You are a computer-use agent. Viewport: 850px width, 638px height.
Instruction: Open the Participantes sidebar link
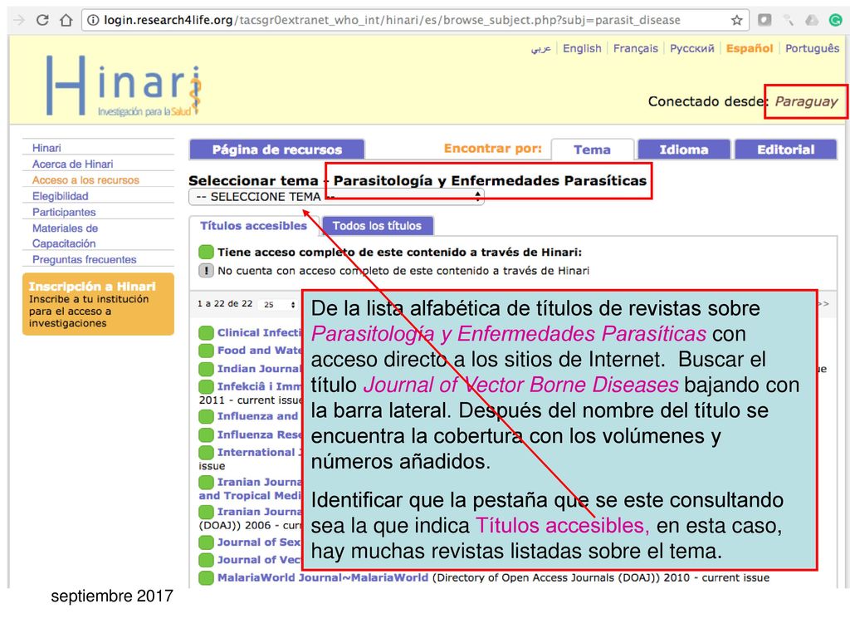[x=64, y=212]
